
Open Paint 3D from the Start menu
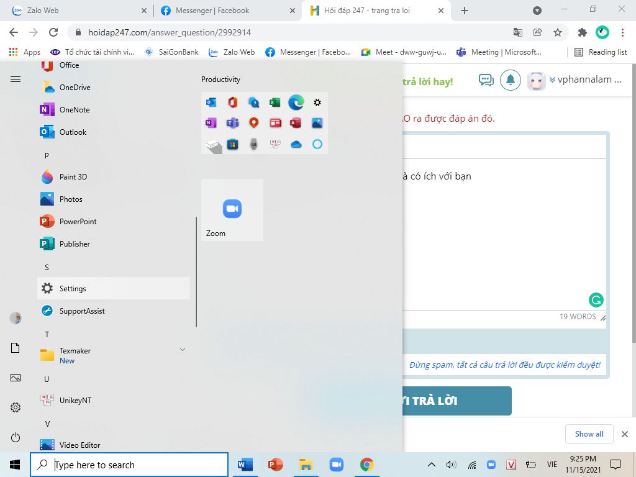pos(114,176)
